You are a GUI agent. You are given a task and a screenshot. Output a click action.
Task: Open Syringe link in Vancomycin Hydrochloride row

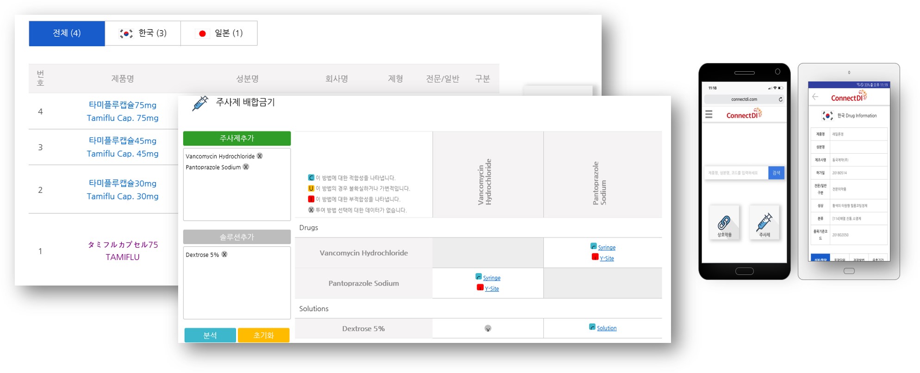[606, 248]
